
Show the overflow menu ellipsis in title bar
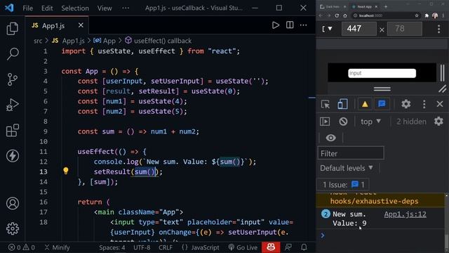pos(126,8)
